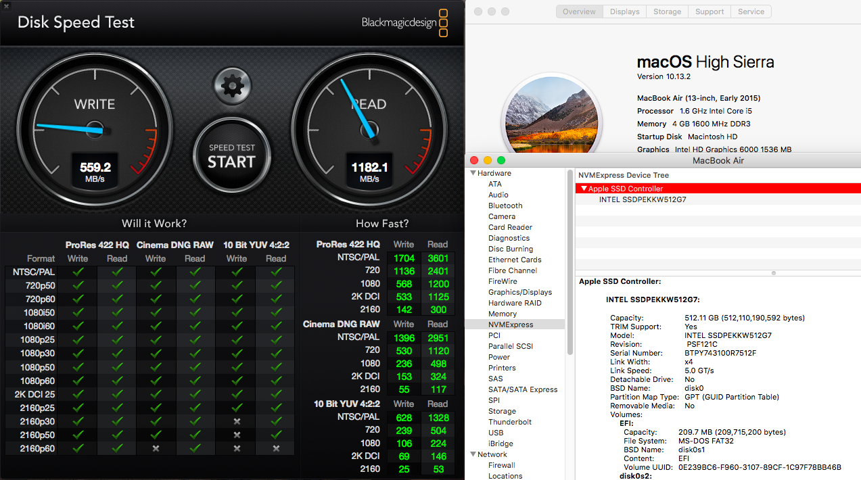Select ATA in the hardware list

[x=495, y=184]
